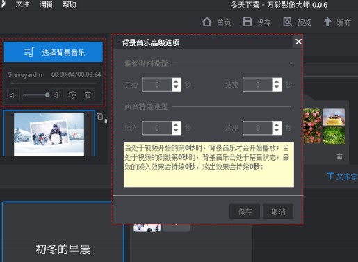Open 预览 preview in top toolbar

pyautogui.click(x=297, y=22)
